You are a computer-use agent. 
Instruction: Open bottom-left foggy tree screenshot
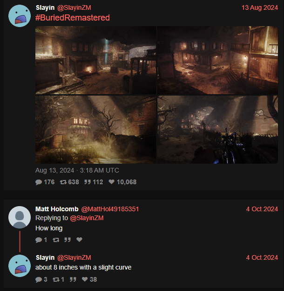click(95, 130)
